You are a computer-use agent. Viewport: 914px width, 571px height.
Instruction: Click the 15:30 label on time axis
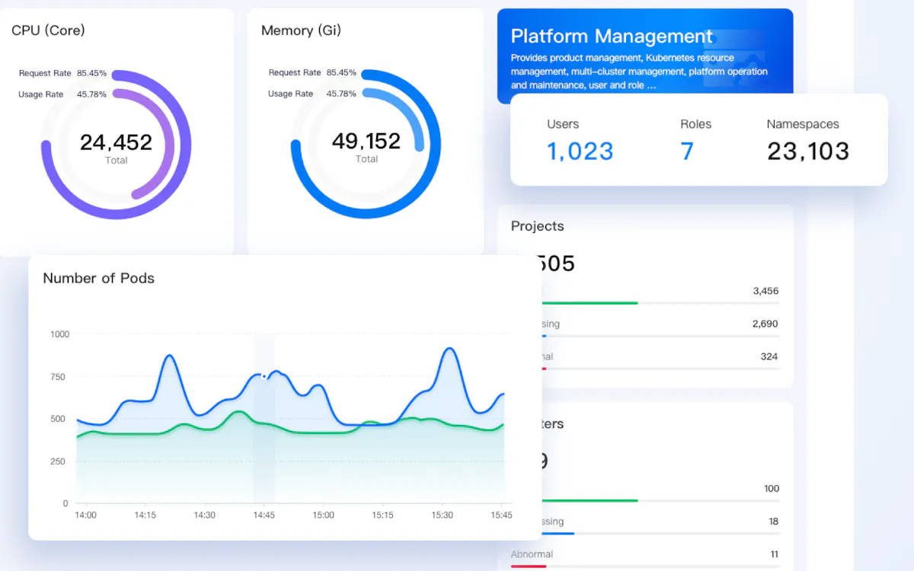pyautogui.click(x=442, y=515)
